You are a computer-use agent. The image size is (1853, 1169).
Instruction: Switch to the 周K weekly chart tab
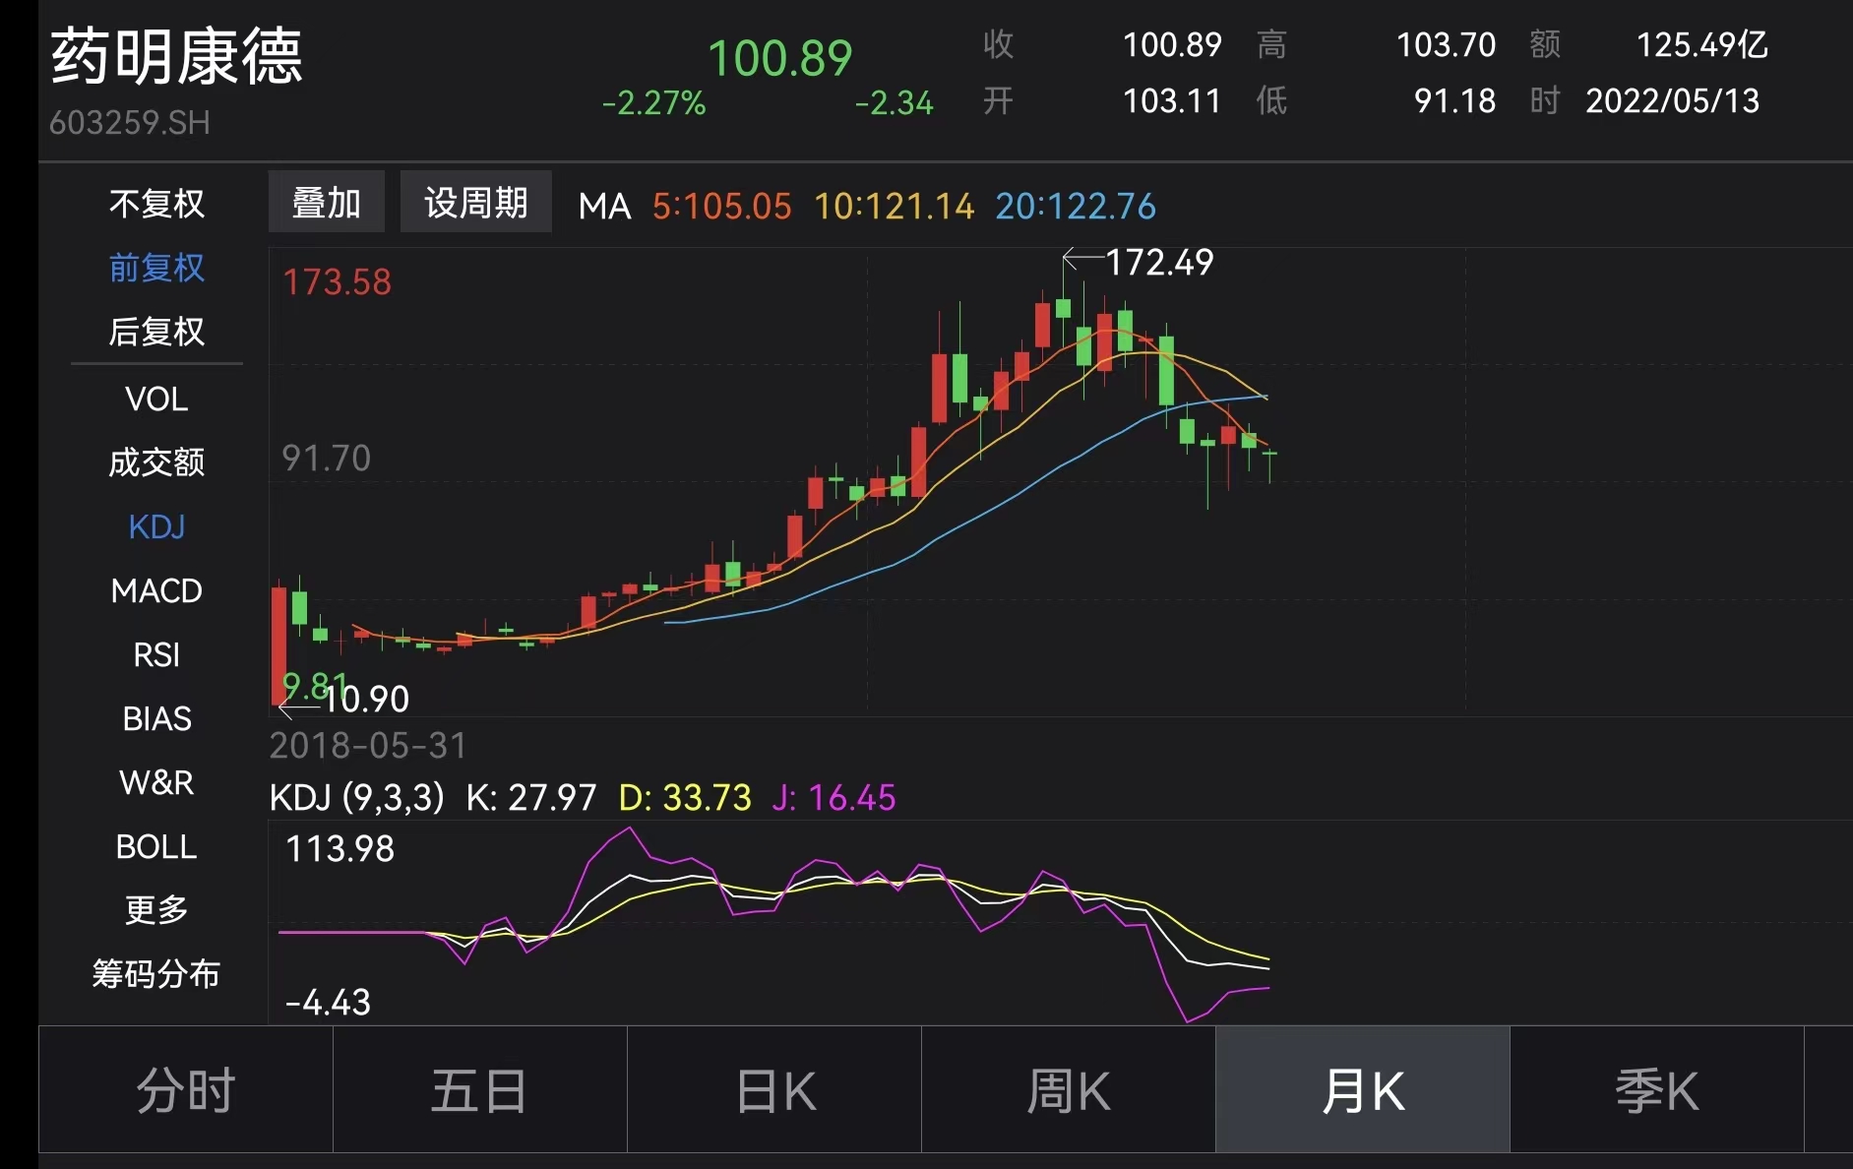[1067, 1089]
